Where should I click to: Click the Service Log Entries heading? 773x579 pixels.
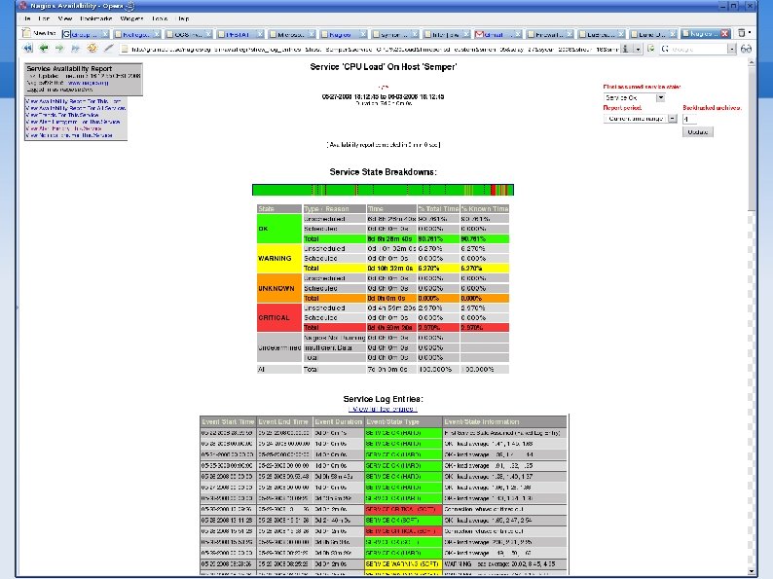(x=383, y=399)
